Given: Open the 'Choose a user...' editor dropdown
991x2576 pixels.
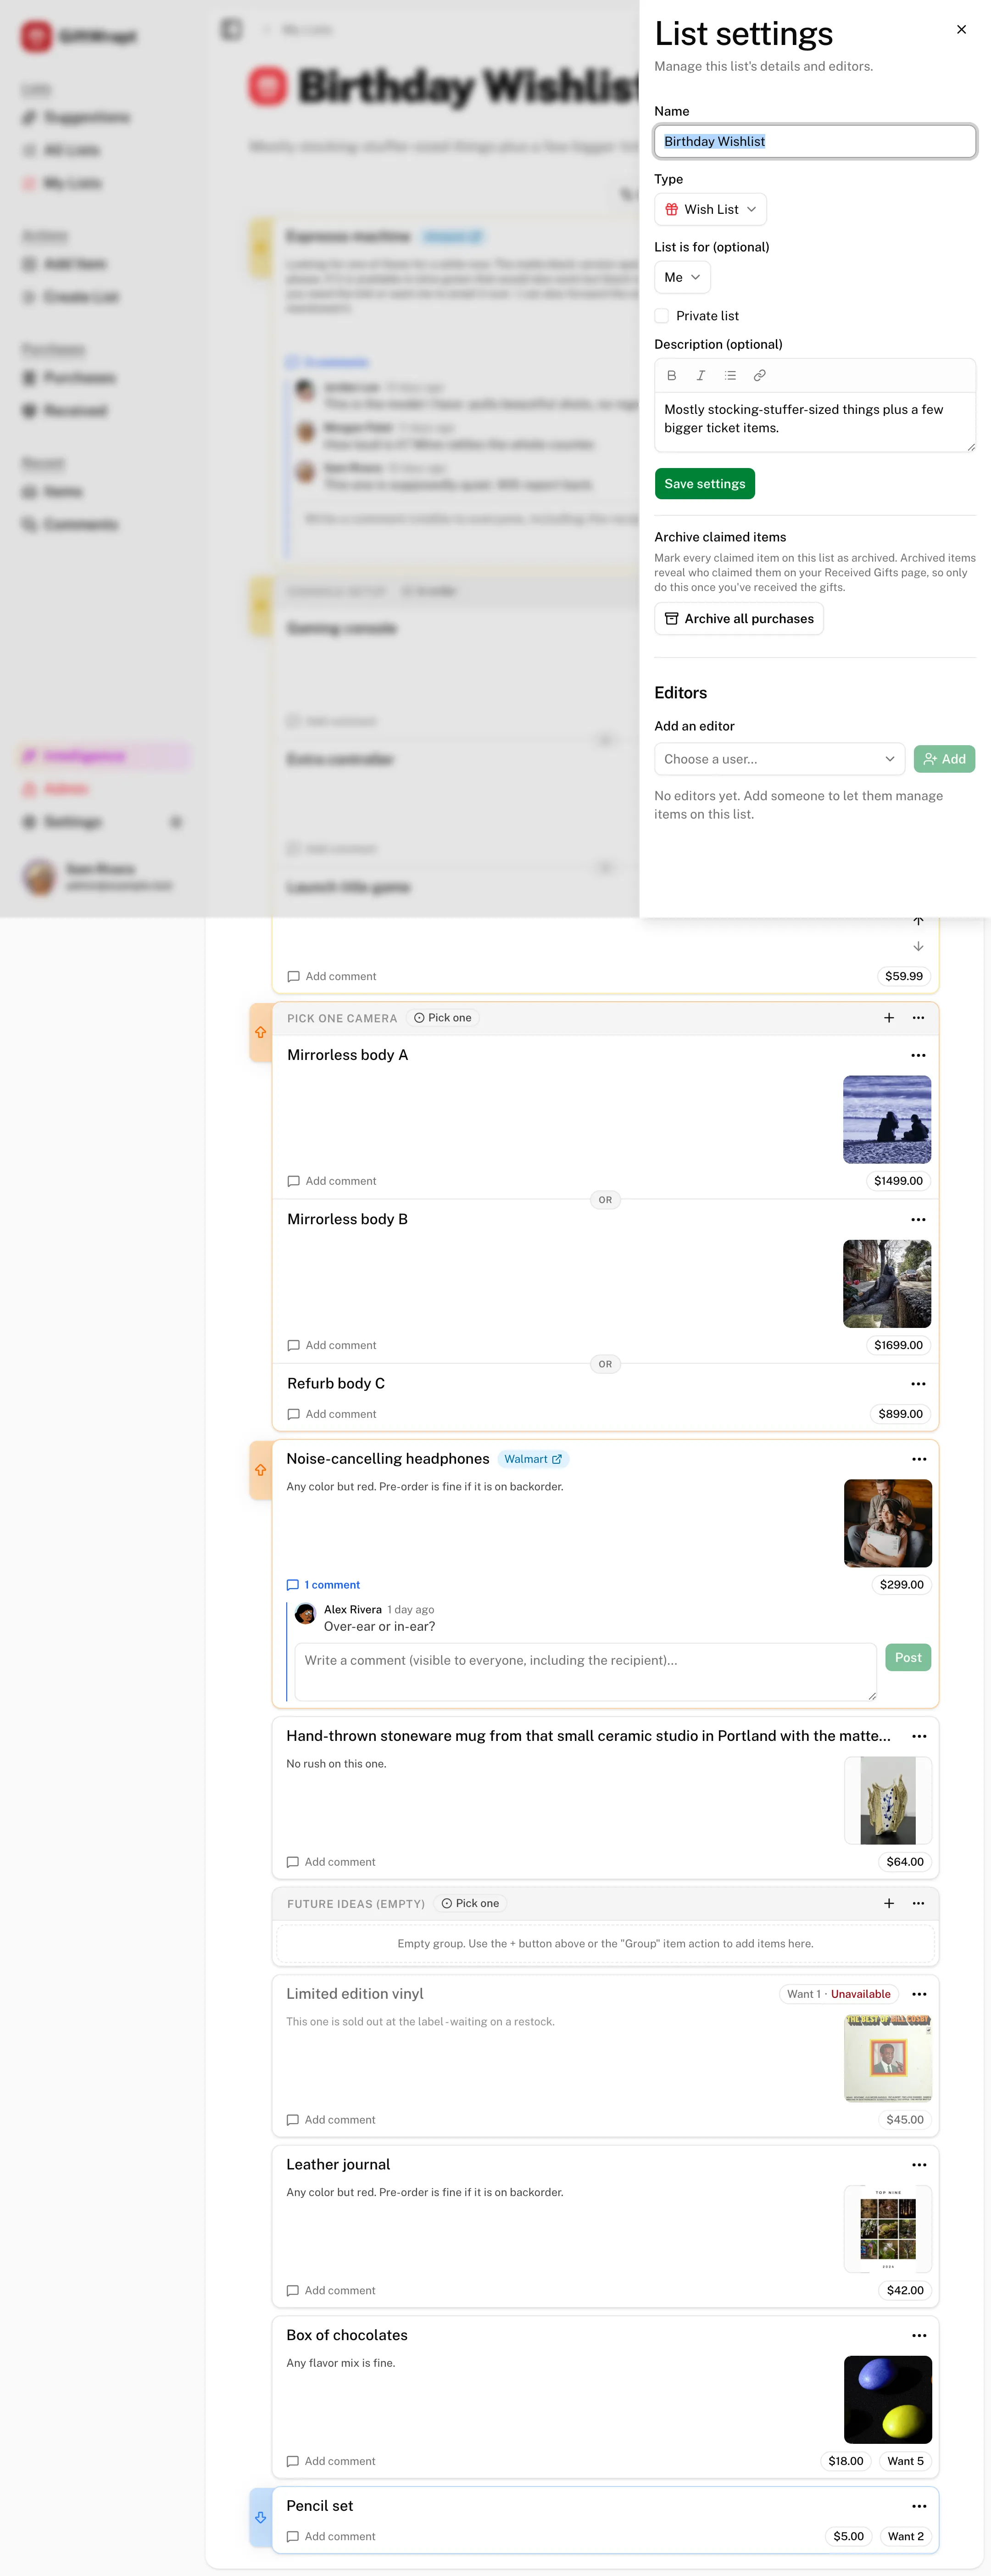Looking at the screenshot, I should [779, 759].
